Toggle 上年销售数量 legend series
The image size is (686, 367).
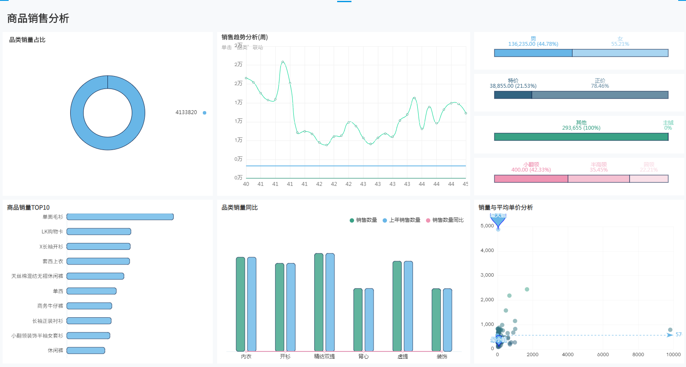pos(401,220)
